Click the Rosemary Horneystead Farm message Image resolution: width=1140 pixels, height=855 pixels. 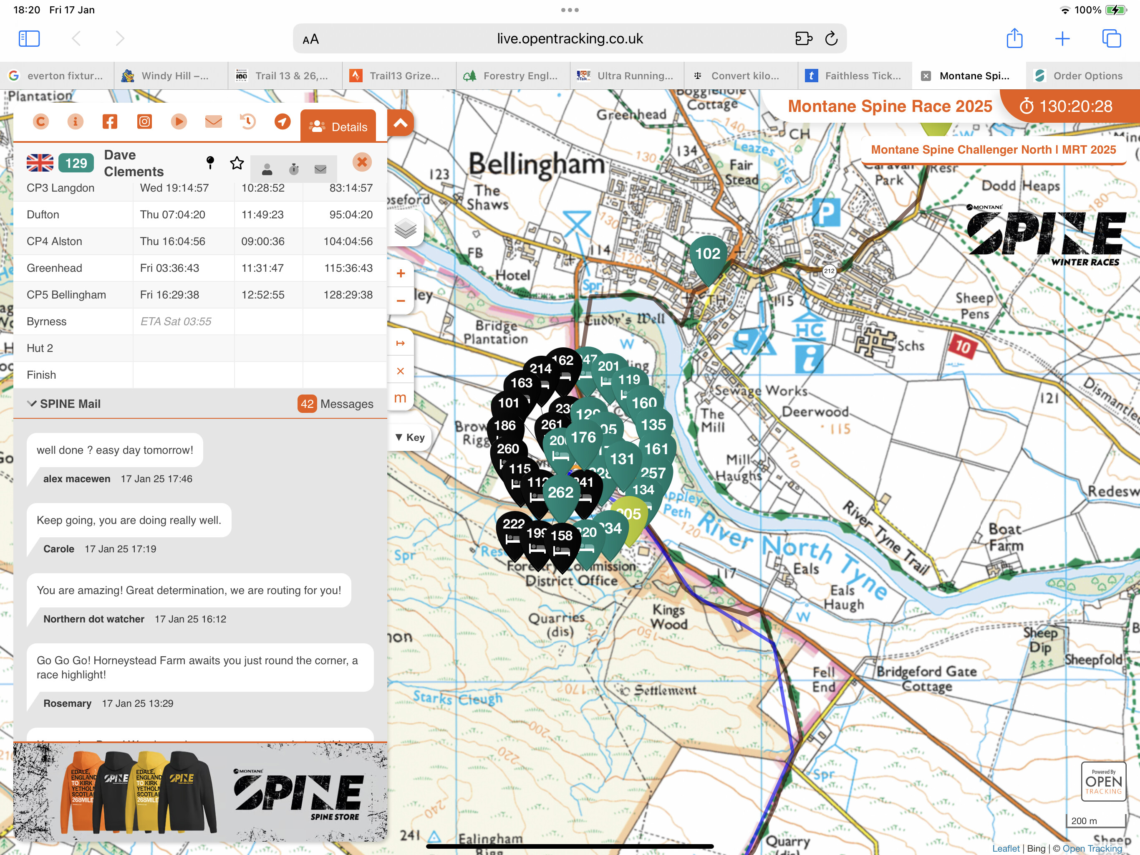[200, 667]
